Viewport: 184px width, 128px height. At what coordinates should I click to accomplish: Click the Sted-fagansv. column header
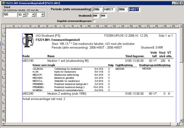(x=135, y=56)
